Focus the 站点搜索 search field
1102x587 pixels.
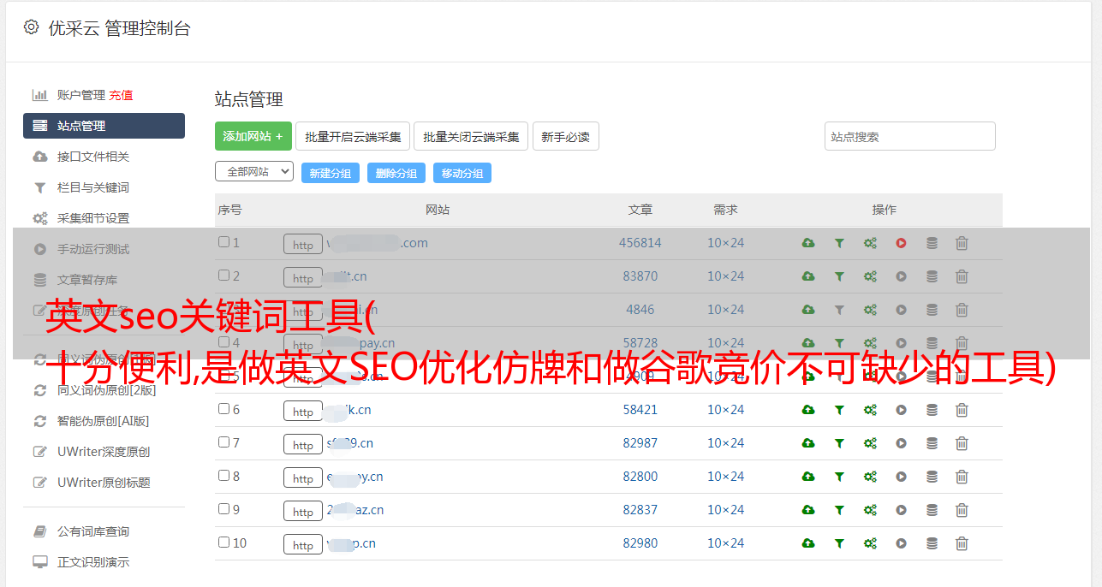910,136
